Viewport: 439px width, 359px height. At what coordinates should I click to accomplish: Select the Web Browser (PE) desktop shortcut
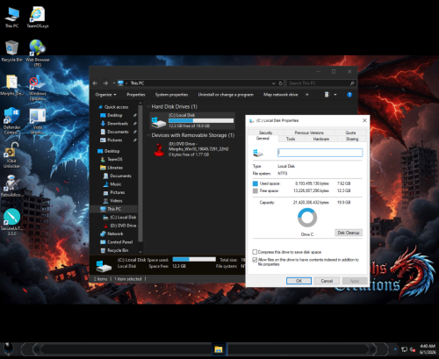pos(37,53)
